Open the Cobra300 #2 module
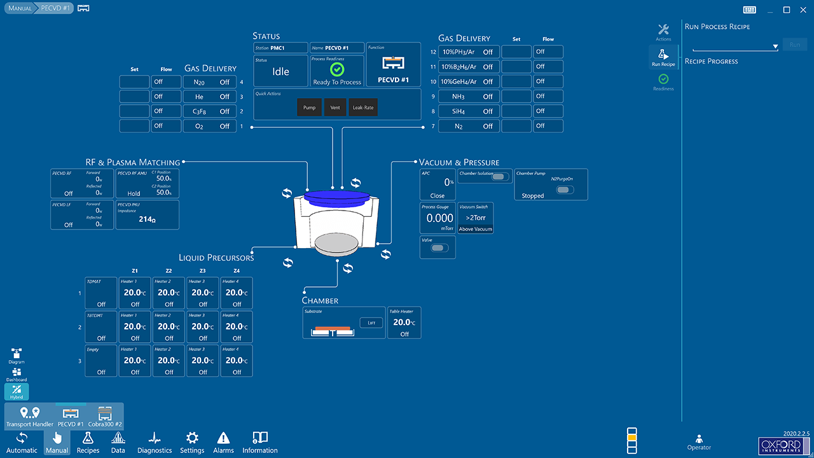The width and height of the screenshot is (814, 458). (x=105, y=417)
